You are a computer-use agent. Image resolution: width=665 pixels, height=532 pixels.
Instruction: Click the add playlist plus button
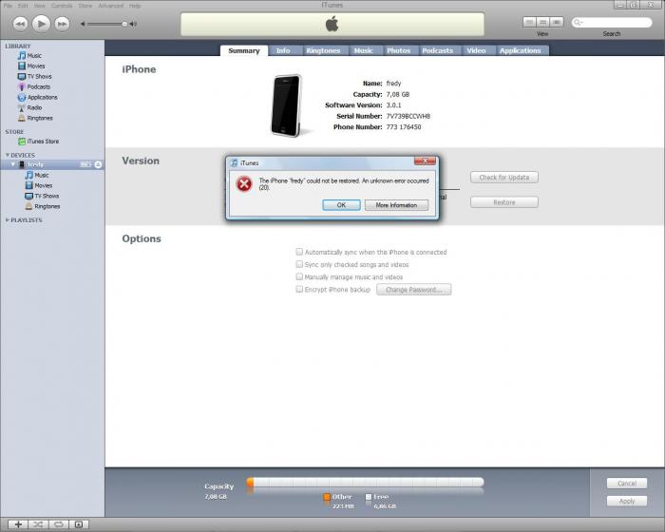point(17,524)
